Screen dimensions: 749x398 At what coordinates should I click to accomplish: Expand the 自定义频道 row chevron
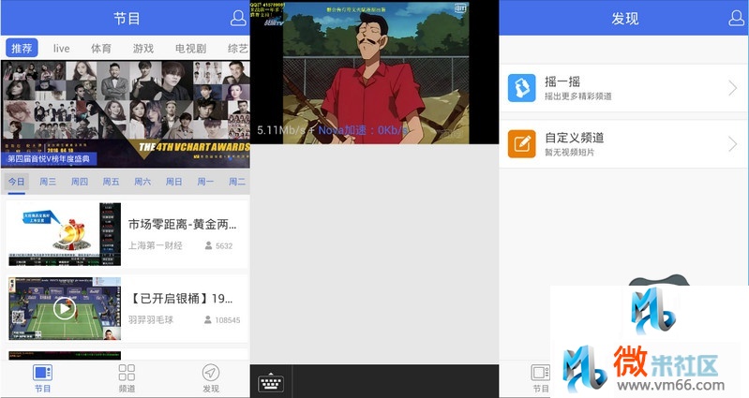pos(733,143)
